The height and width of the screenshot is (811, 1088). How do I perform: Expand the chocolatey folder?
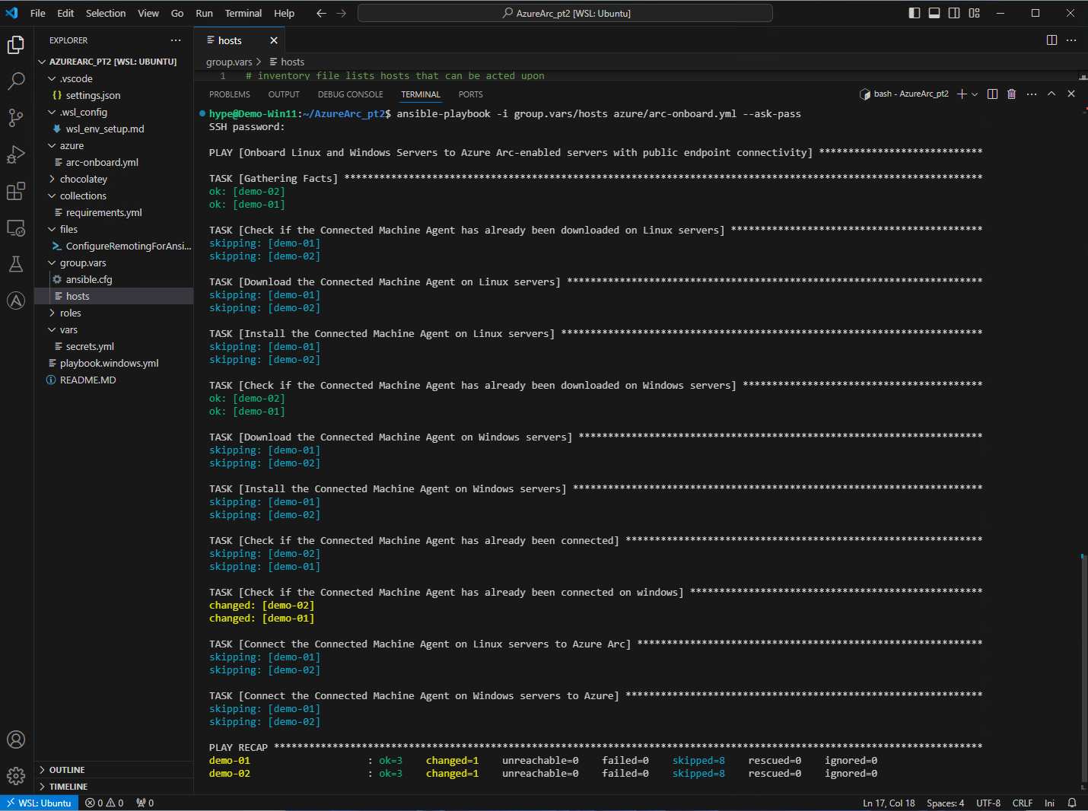coord(114,179)
